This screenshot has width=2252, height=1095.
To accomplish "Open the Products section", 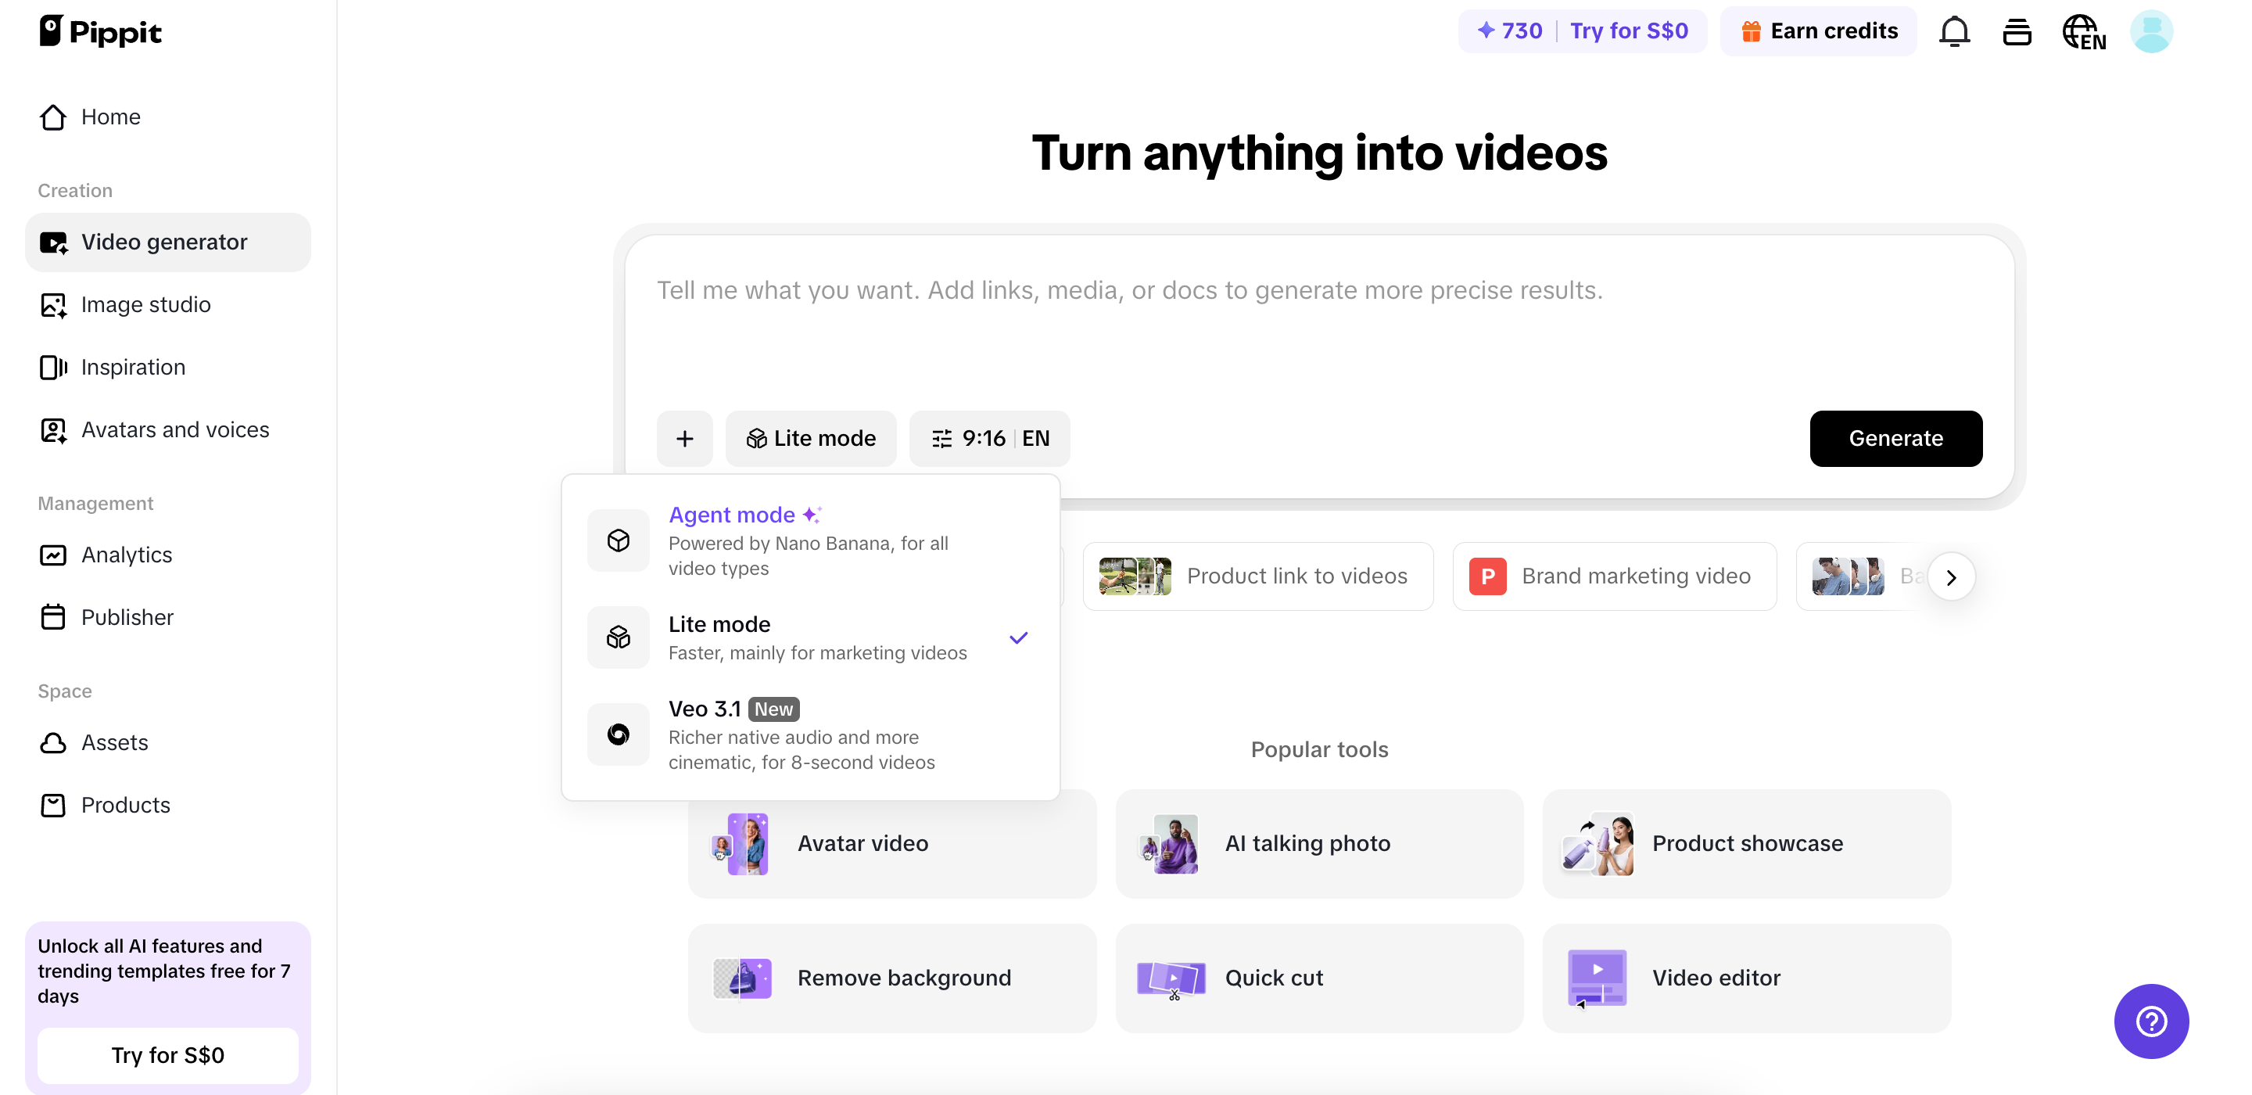I will (126, 805).
